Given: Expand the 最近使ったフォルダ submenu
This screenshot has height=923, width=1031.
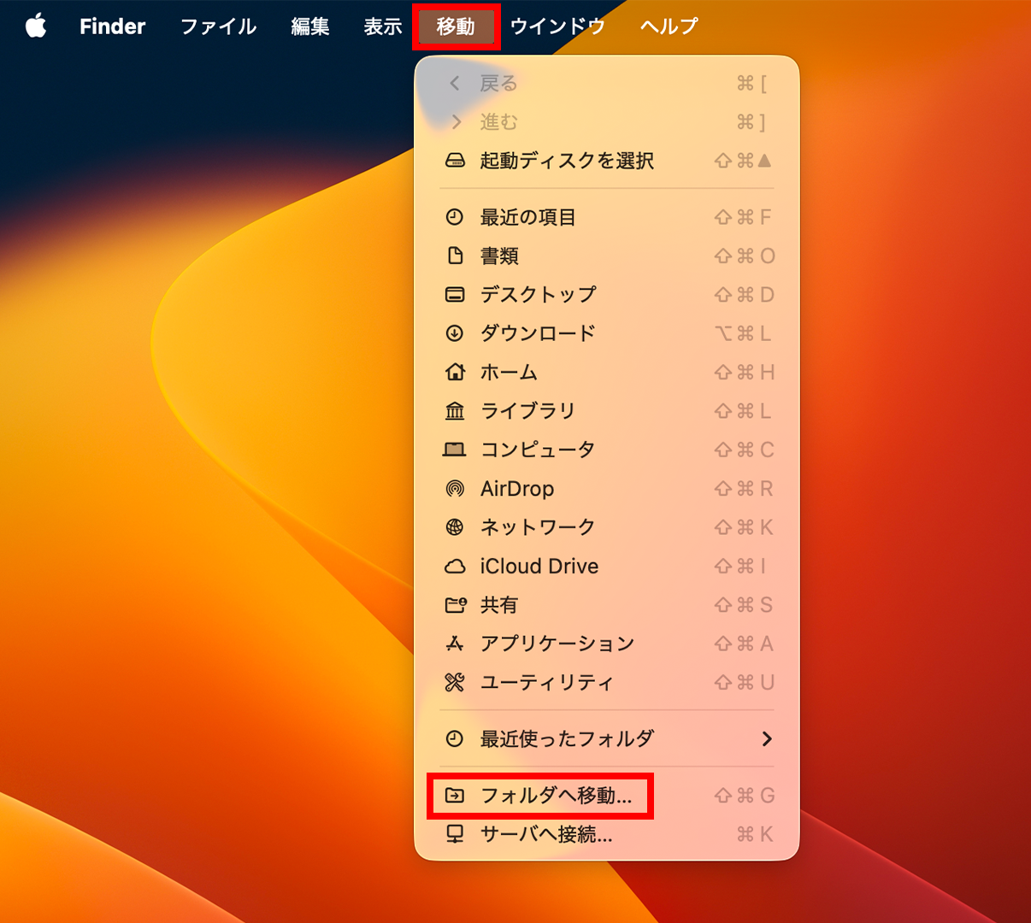Looking at the screenshot, I should [x=567, y=738].
